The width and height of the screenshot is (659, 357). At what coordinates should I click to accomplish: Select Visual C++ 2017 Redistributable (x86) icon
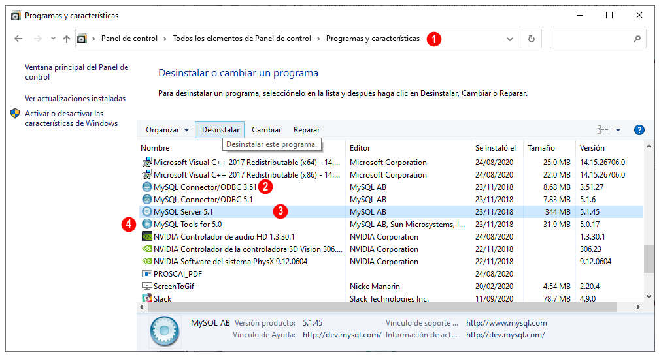[146, 174]
